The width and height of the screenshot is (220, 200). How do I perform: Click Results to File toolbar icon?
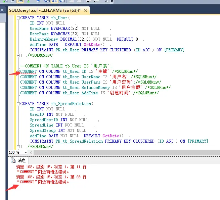(62, 1)
